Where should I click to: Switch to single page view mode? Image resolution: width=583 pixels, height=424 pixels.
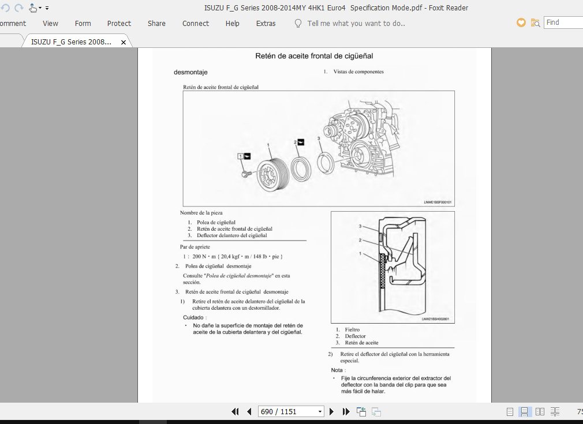510,411
